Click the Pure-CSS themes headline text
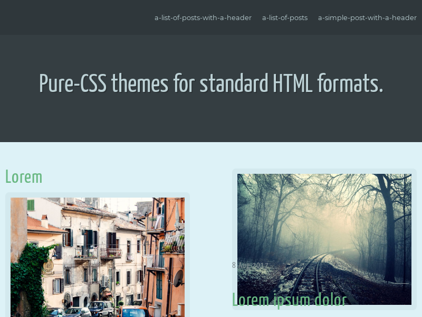 (211, 83)
